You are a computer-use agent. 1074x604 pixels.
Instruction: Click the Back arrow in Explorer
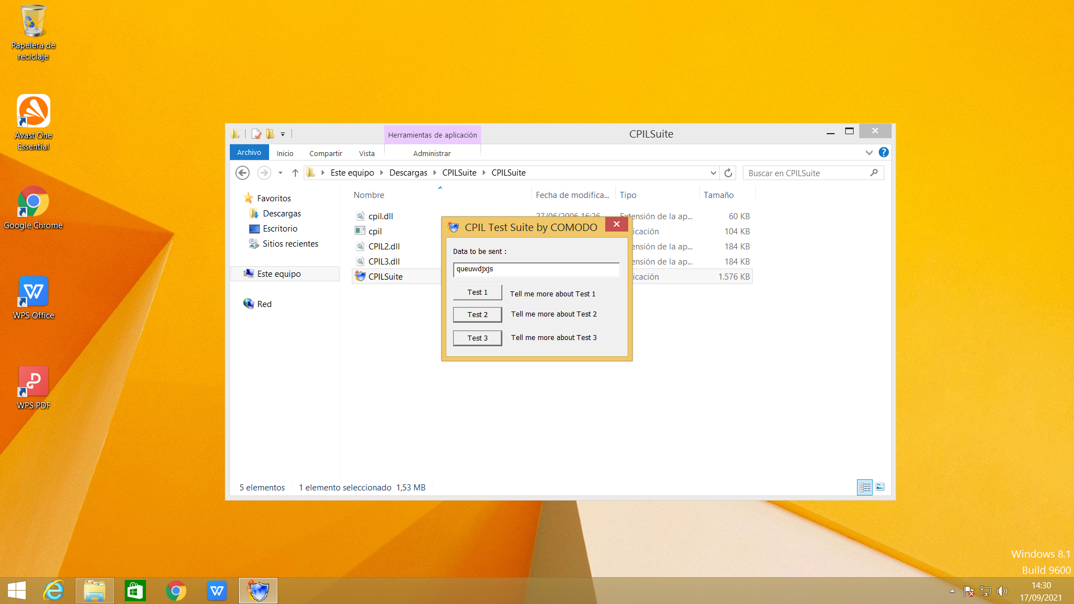[x=242, y=173]
